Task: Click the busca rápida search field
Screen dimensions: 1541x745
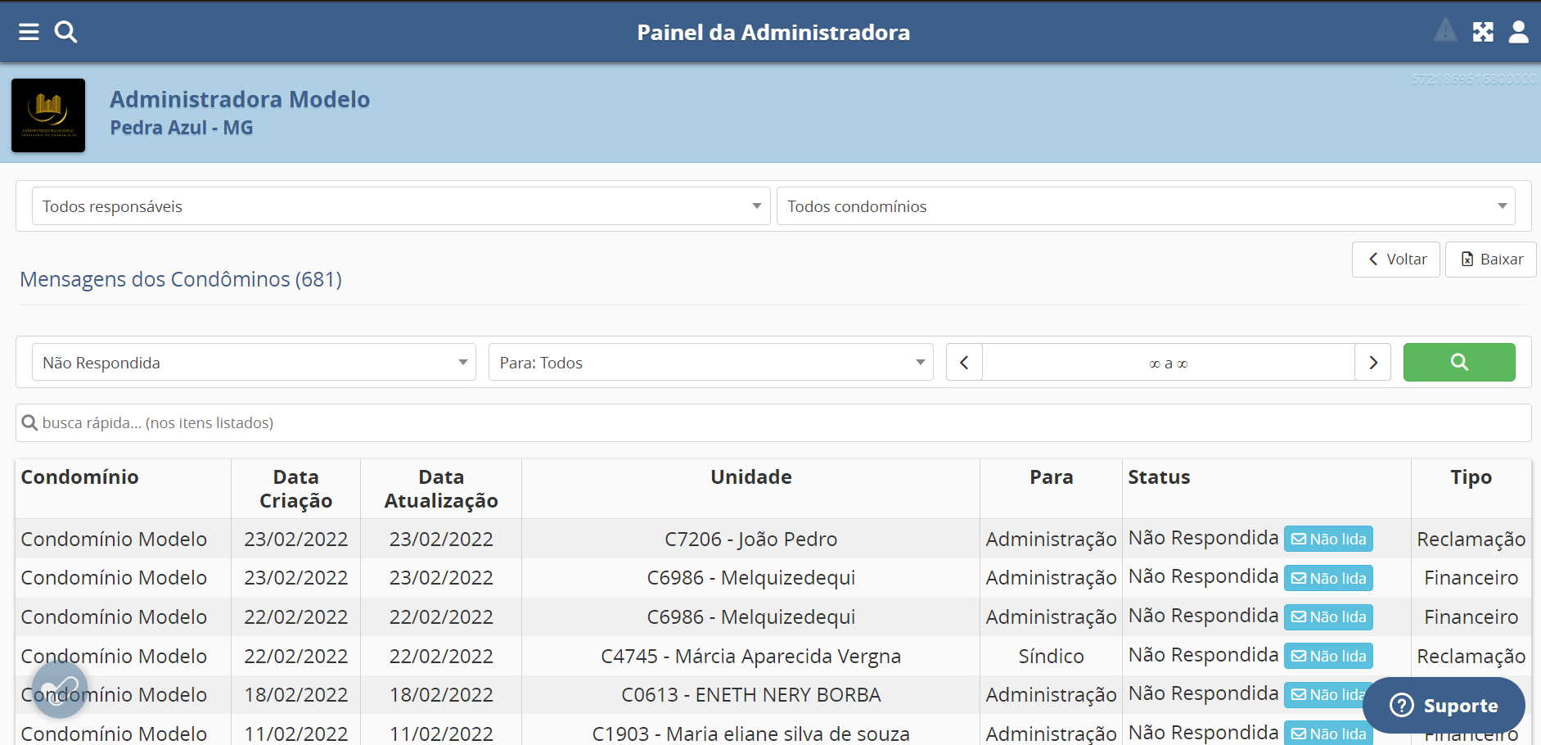Action: pyautogui.click(x=773, y=422)
